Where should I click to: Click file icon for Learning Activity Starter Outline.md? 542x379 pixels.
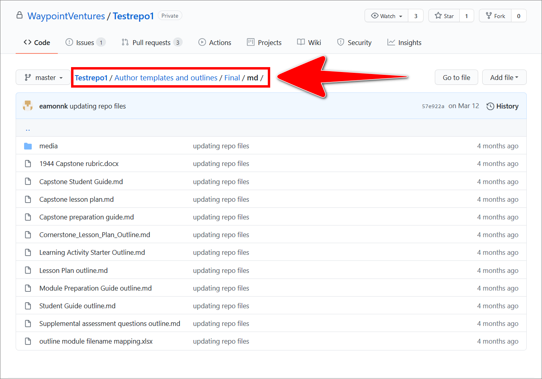28,252
